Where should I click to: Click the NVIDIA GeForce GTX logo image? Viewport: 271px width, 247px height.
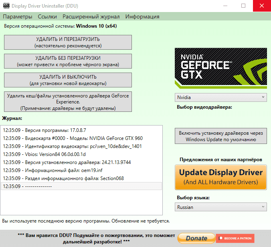[x=221, y=68]
